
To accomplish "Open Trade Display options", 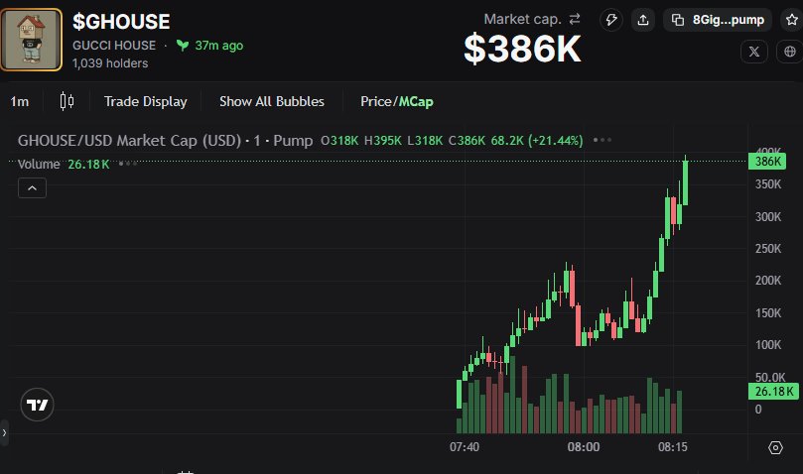I will [146, 101].
